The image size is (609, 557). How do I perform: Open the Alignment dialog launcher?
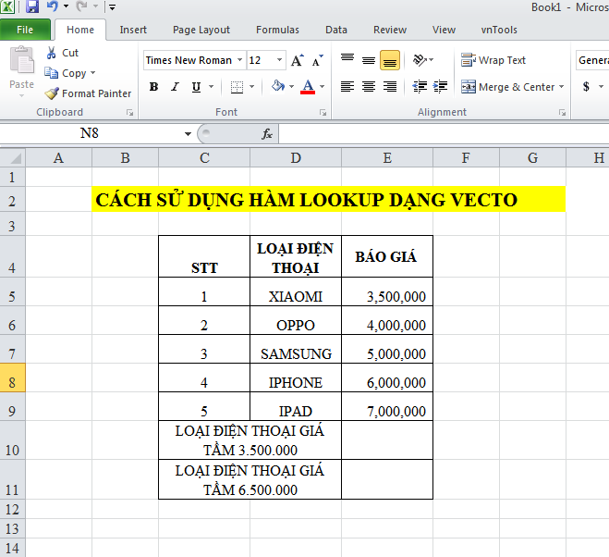click(562, 112)
